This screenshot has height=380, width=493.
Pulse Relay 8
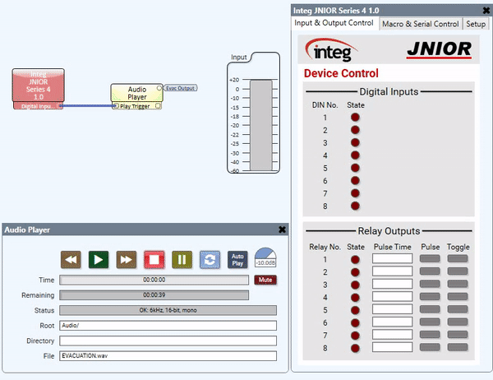(x=430, y=347)
